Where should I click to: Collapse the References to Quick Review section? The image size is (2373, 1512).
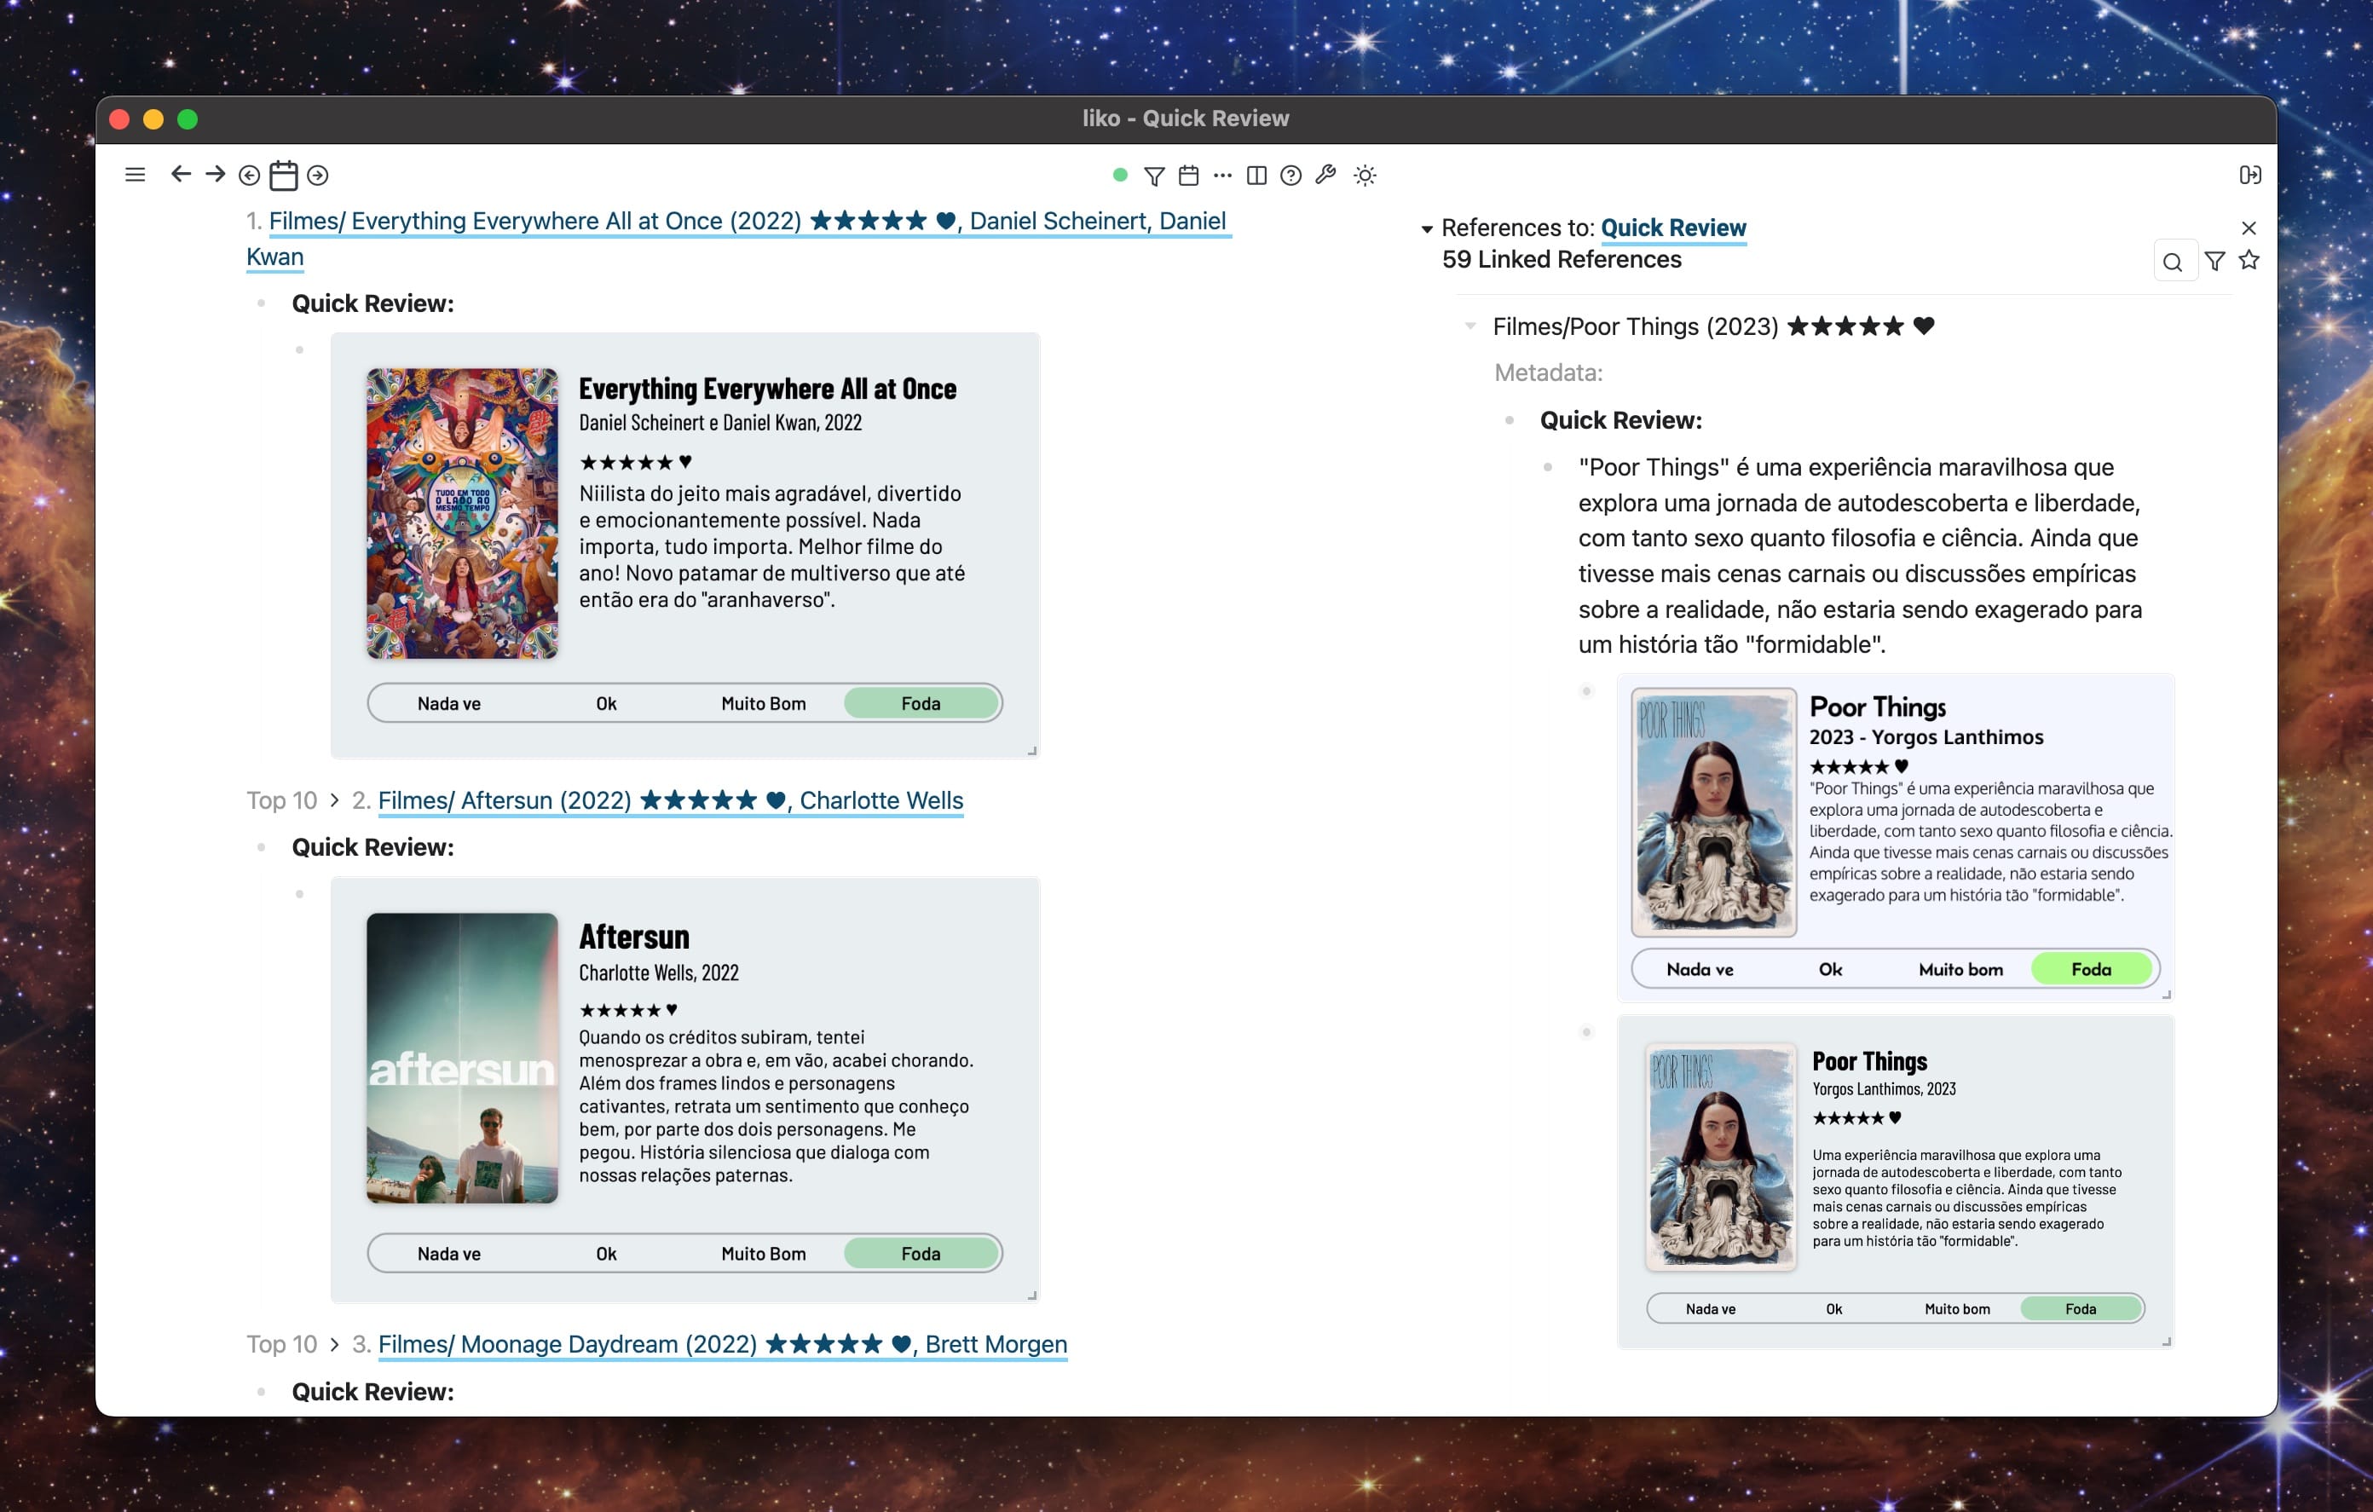(1426, 228)
